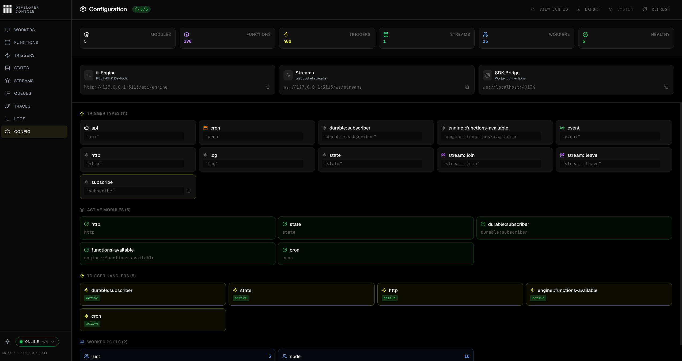The height and width of the screenshot is (361, 682).
Task: Click the Workers people icon in stats
Action: pos(486,35)
